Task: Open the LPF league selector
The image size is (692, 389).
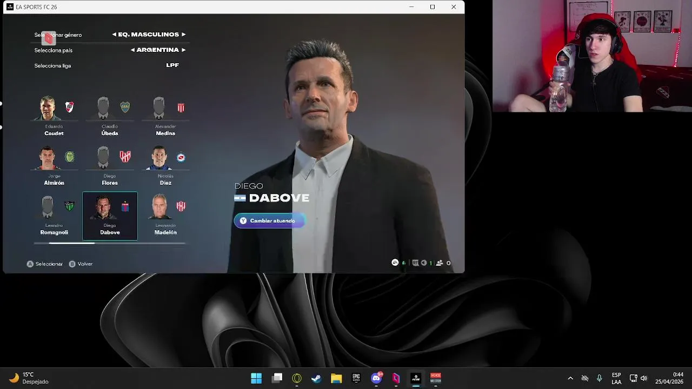Action: pyautogui.click(x=172, y=65)
